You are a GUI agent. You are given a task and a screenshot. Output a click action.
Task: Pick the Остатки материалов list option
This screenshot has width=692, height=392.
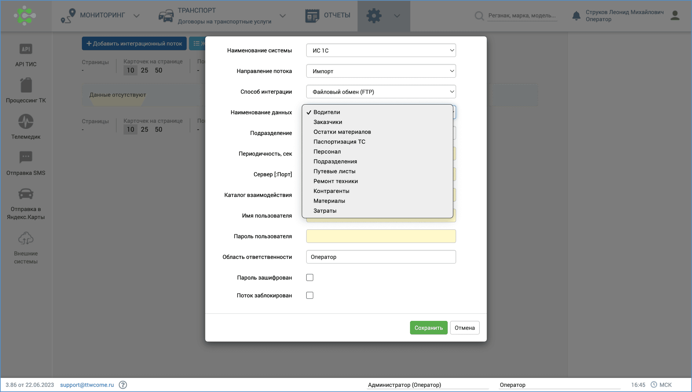coord(342,132)
